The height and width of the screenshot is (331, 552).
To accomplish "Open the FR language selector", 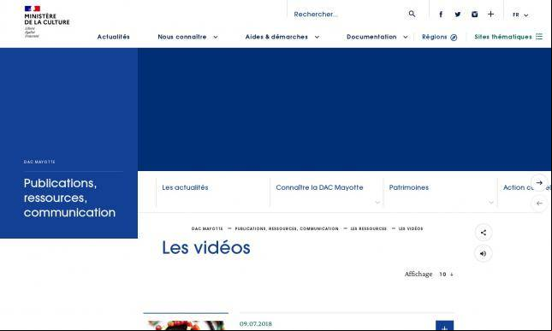I will [x=520, y=15].
